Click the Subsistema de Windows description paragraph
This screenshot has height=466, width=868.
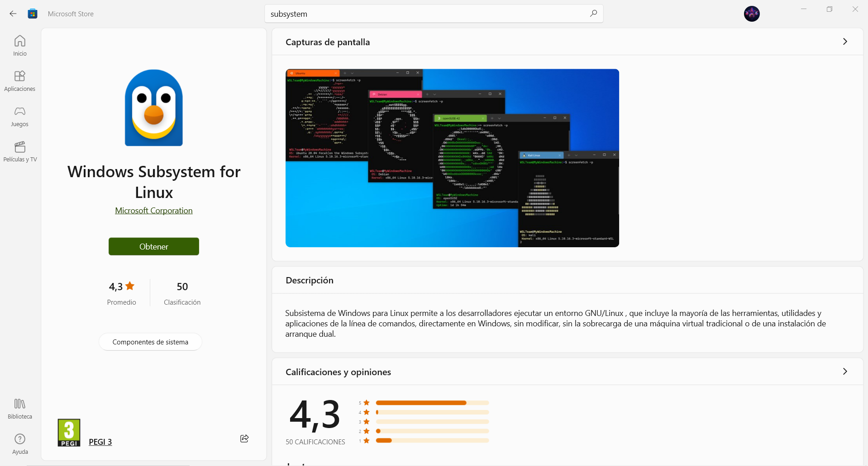(x=556, y=324)
